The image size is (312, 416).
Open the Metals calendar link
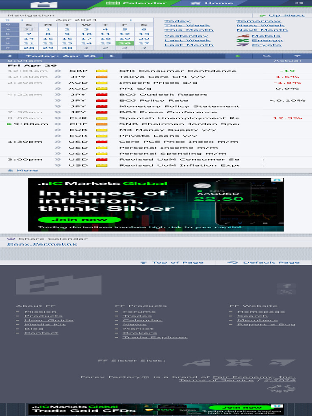(x=266, y=36)
